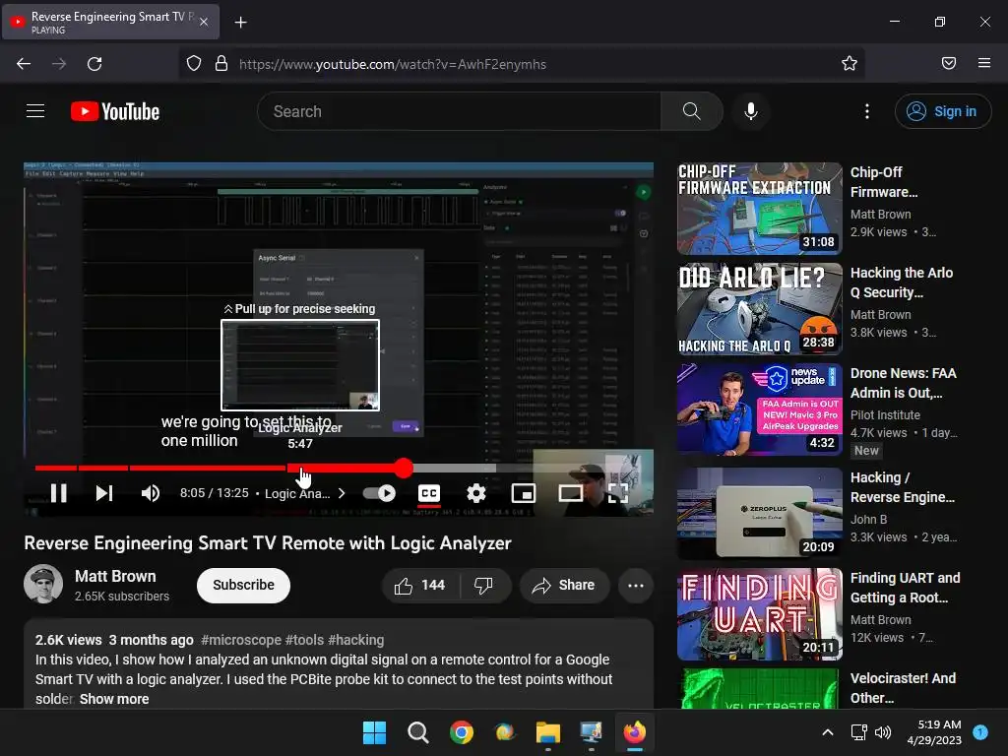This screenshot has height=756, width=1008.
Task: Go forward in browser history
Action: pyautogui.click(x=59, y=64)
